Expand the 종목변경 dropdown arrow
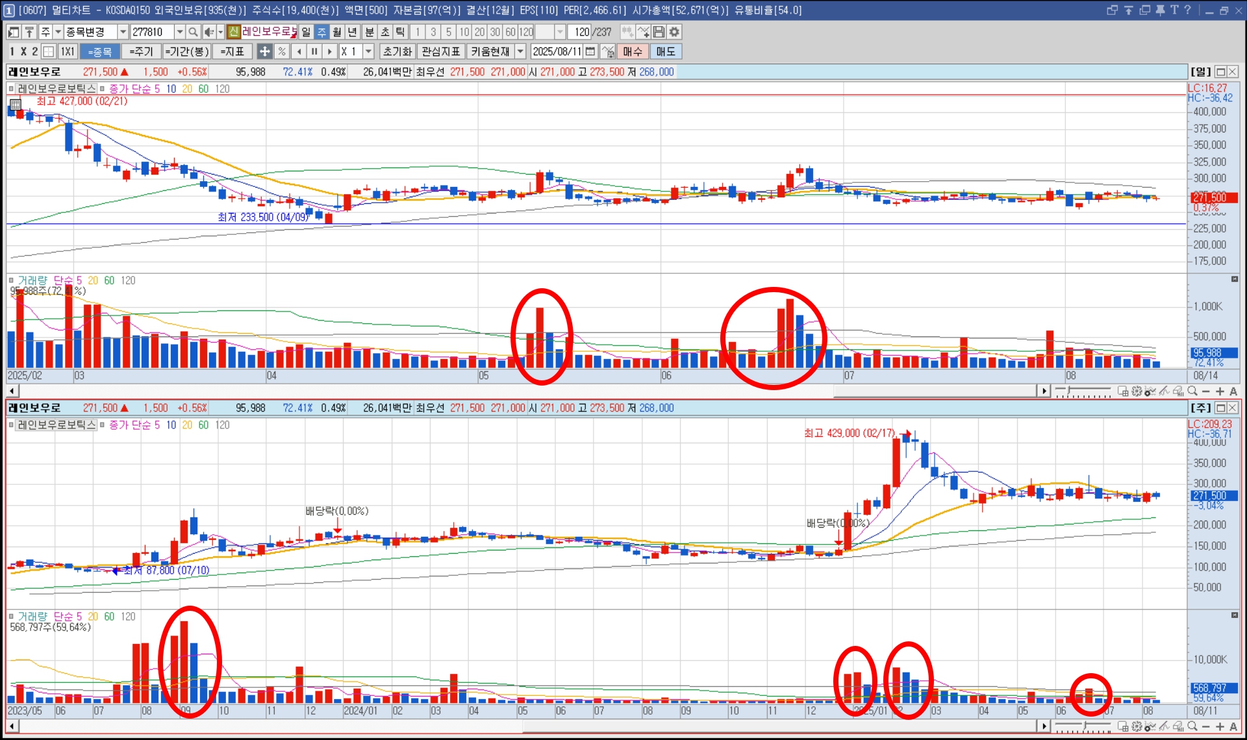The height and width of the screenshot is (740, 1247). click(x=123, y=32)
